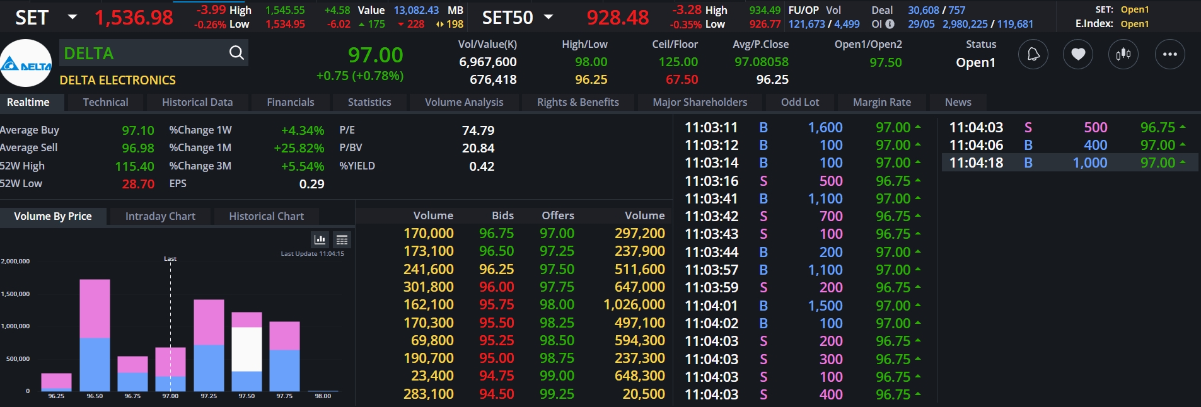Screen dimensions: 1201x407
Task: Click the average price 97.08058
Action: [762, 62]
